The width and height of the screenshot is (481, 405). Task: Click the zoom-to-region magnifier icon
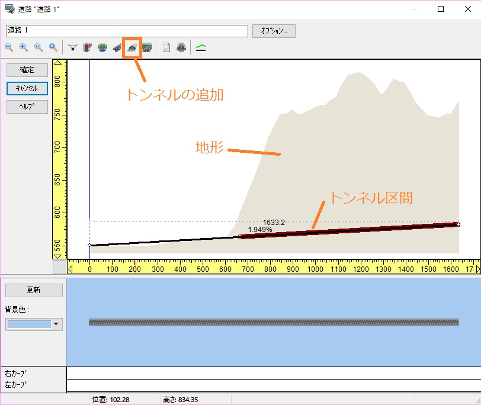click(53, 47)
